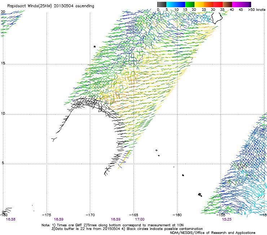Image resolution: width=267 pixels, height=235 pixels.
Task: Click the purple time label '17:00'
Action: pos(140,219)
